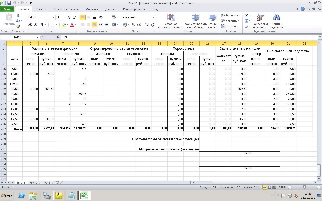The width and height of the screenshot is (322, 201).
Task: Enable center horizontal text alignment
Action: point(89,25)
